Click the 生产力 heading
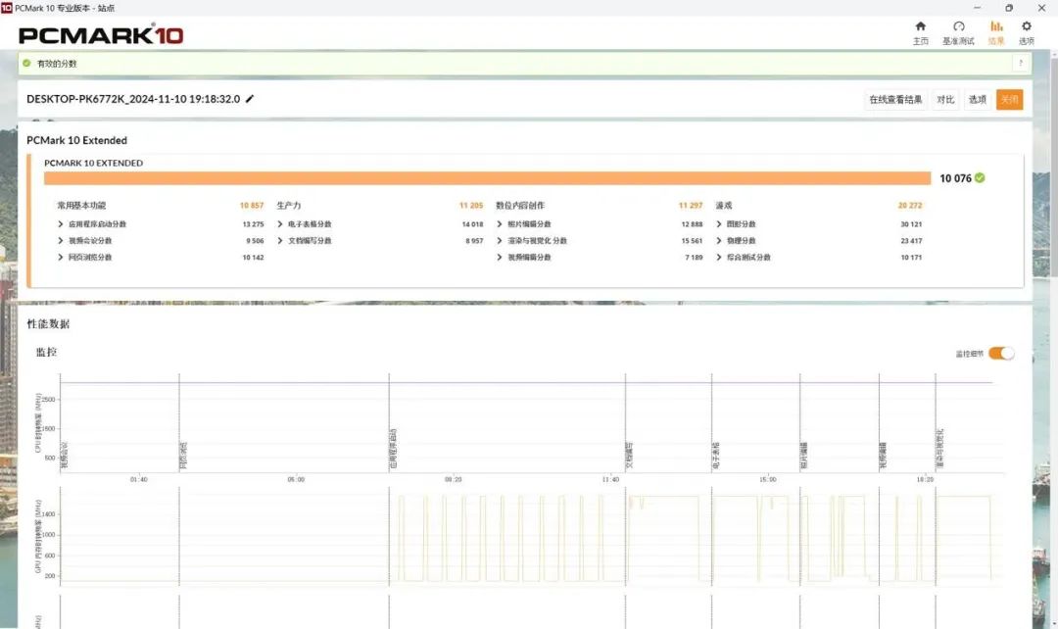1058x629 pixels. [x=289, y=205]
